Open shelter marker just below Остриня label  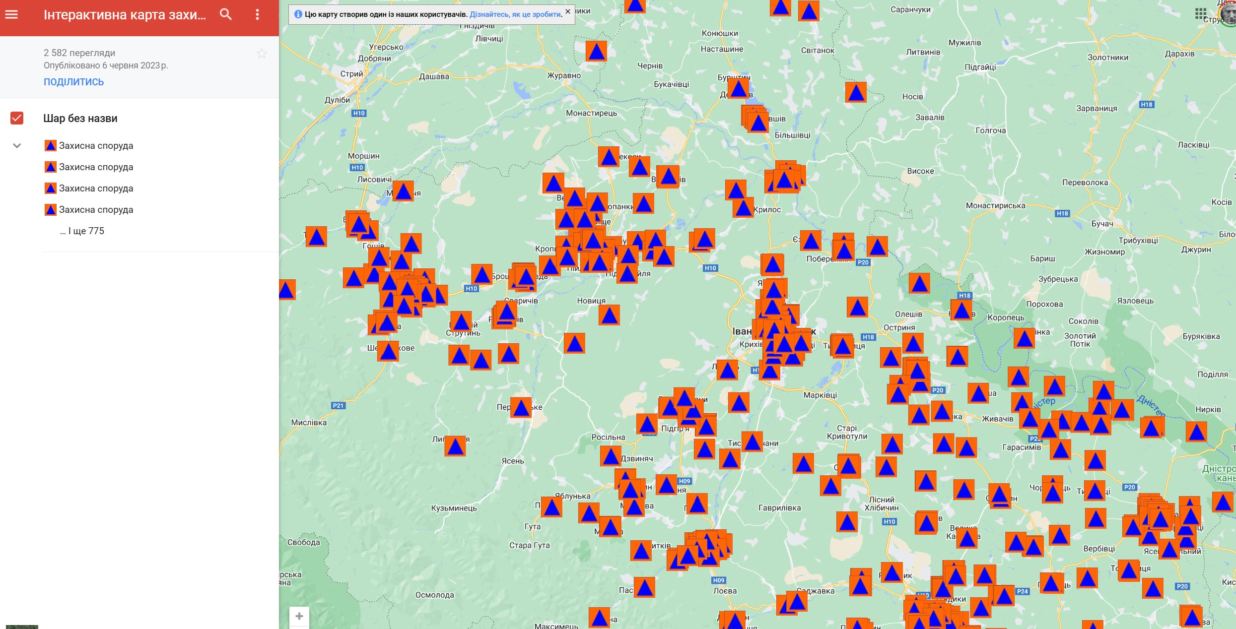912,343
